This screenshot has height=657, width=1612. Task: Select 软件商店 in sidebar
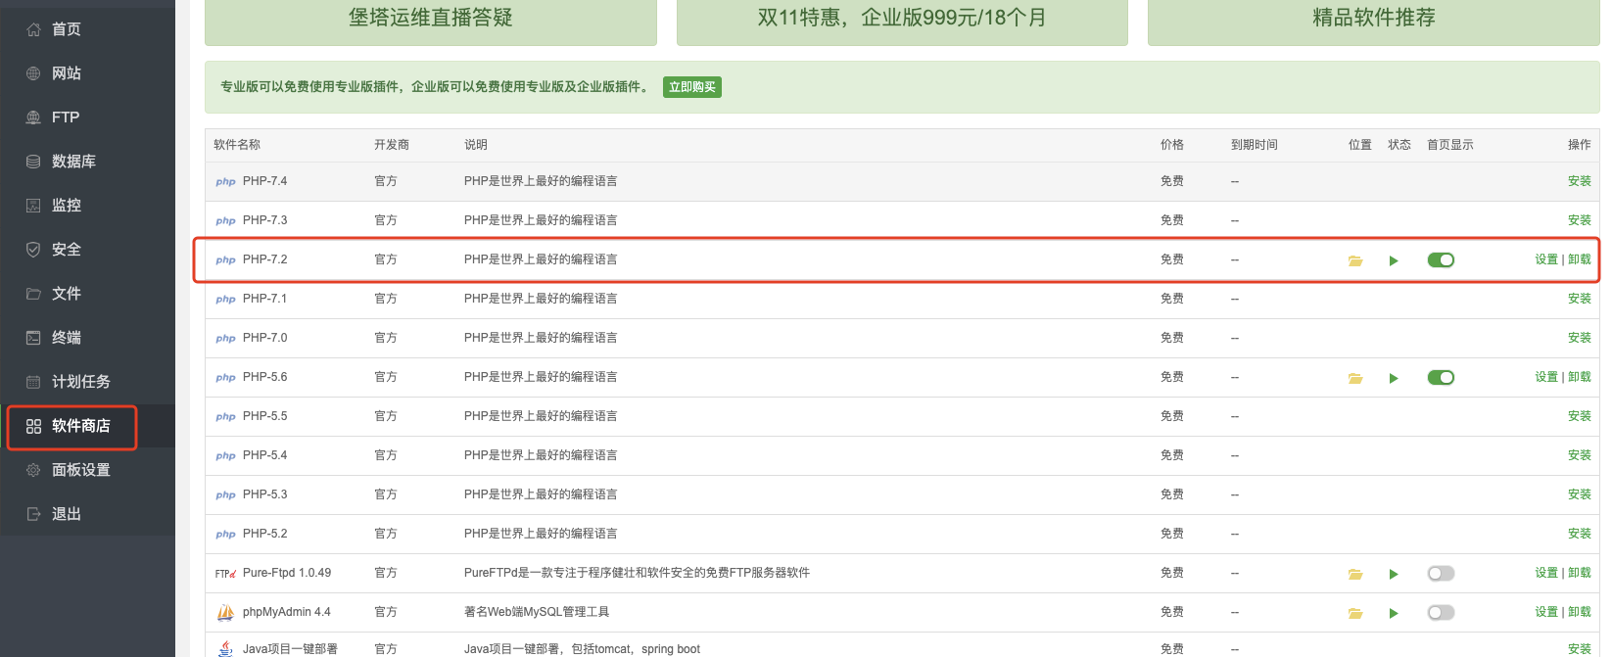[81, 426]
